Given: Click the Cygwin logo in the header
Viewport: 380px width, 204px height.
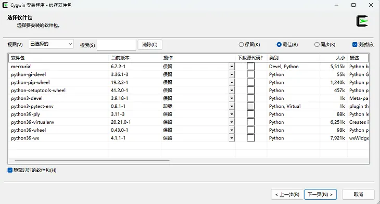Looking at the screenshot, I should (362, 21).
